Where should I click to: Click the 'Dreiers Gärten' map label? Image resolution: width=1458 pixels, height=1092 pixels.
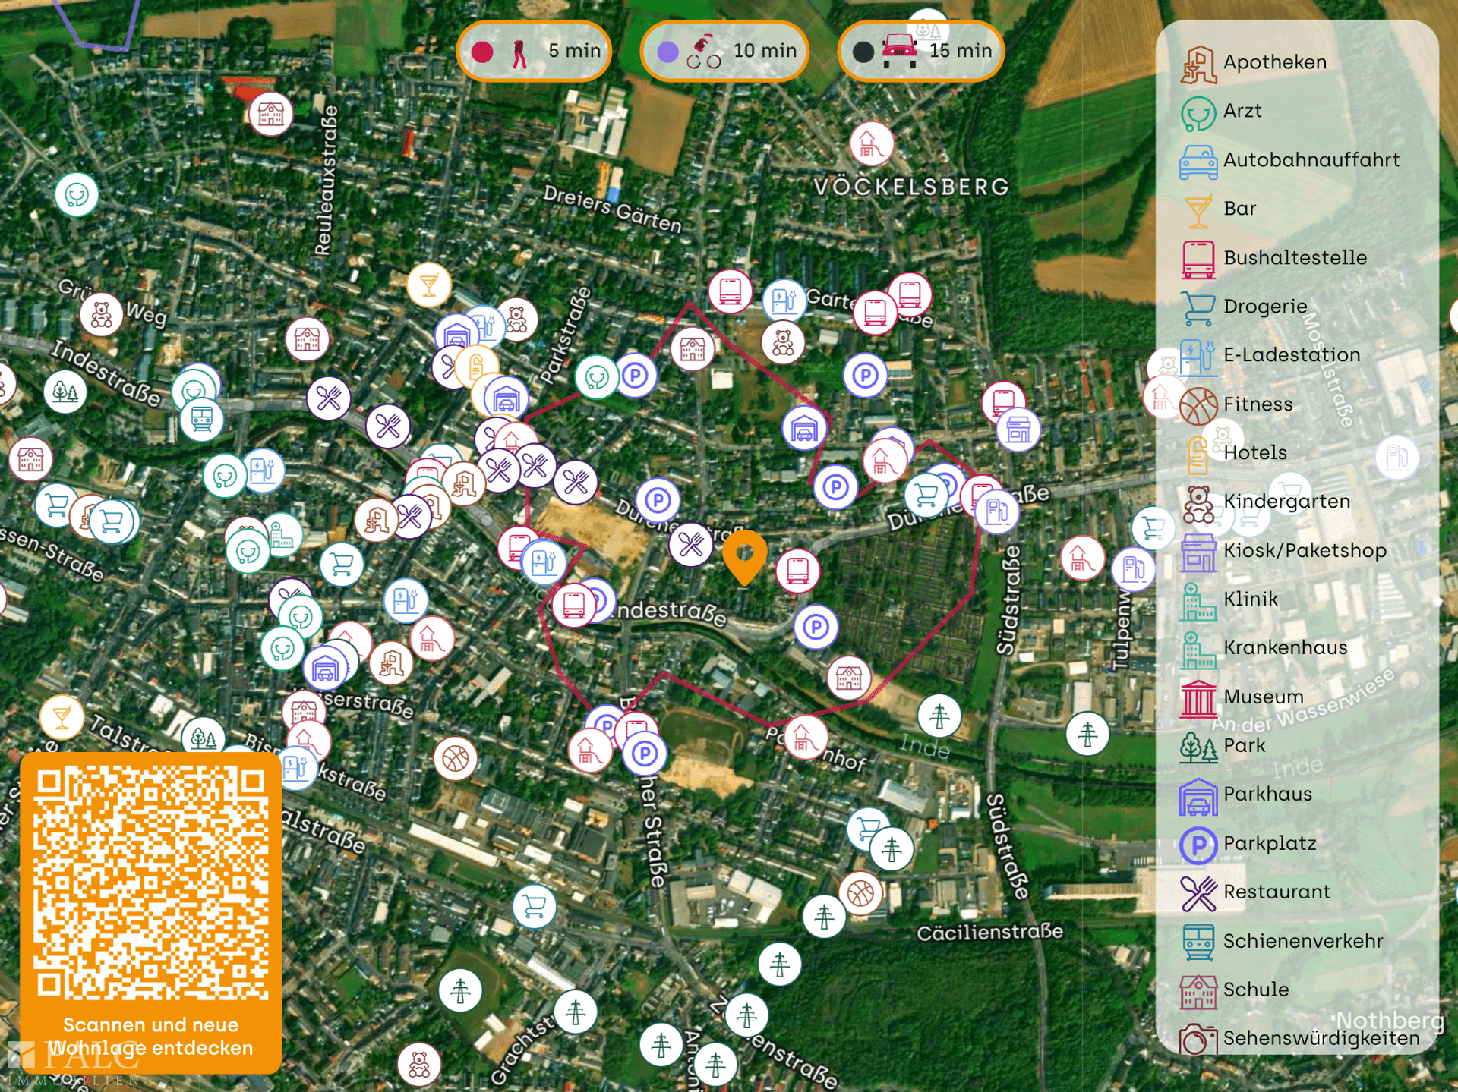tap(613, 209)
